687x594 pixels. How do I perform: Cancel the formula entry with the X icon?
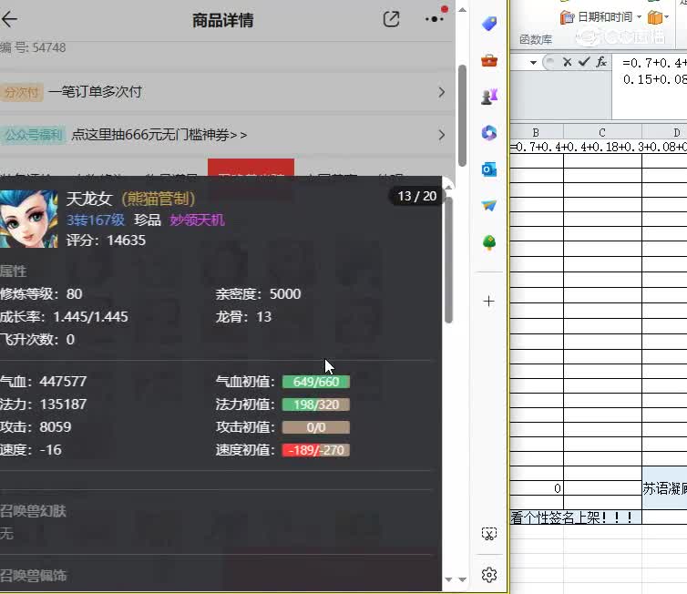[x=567, y=62]
